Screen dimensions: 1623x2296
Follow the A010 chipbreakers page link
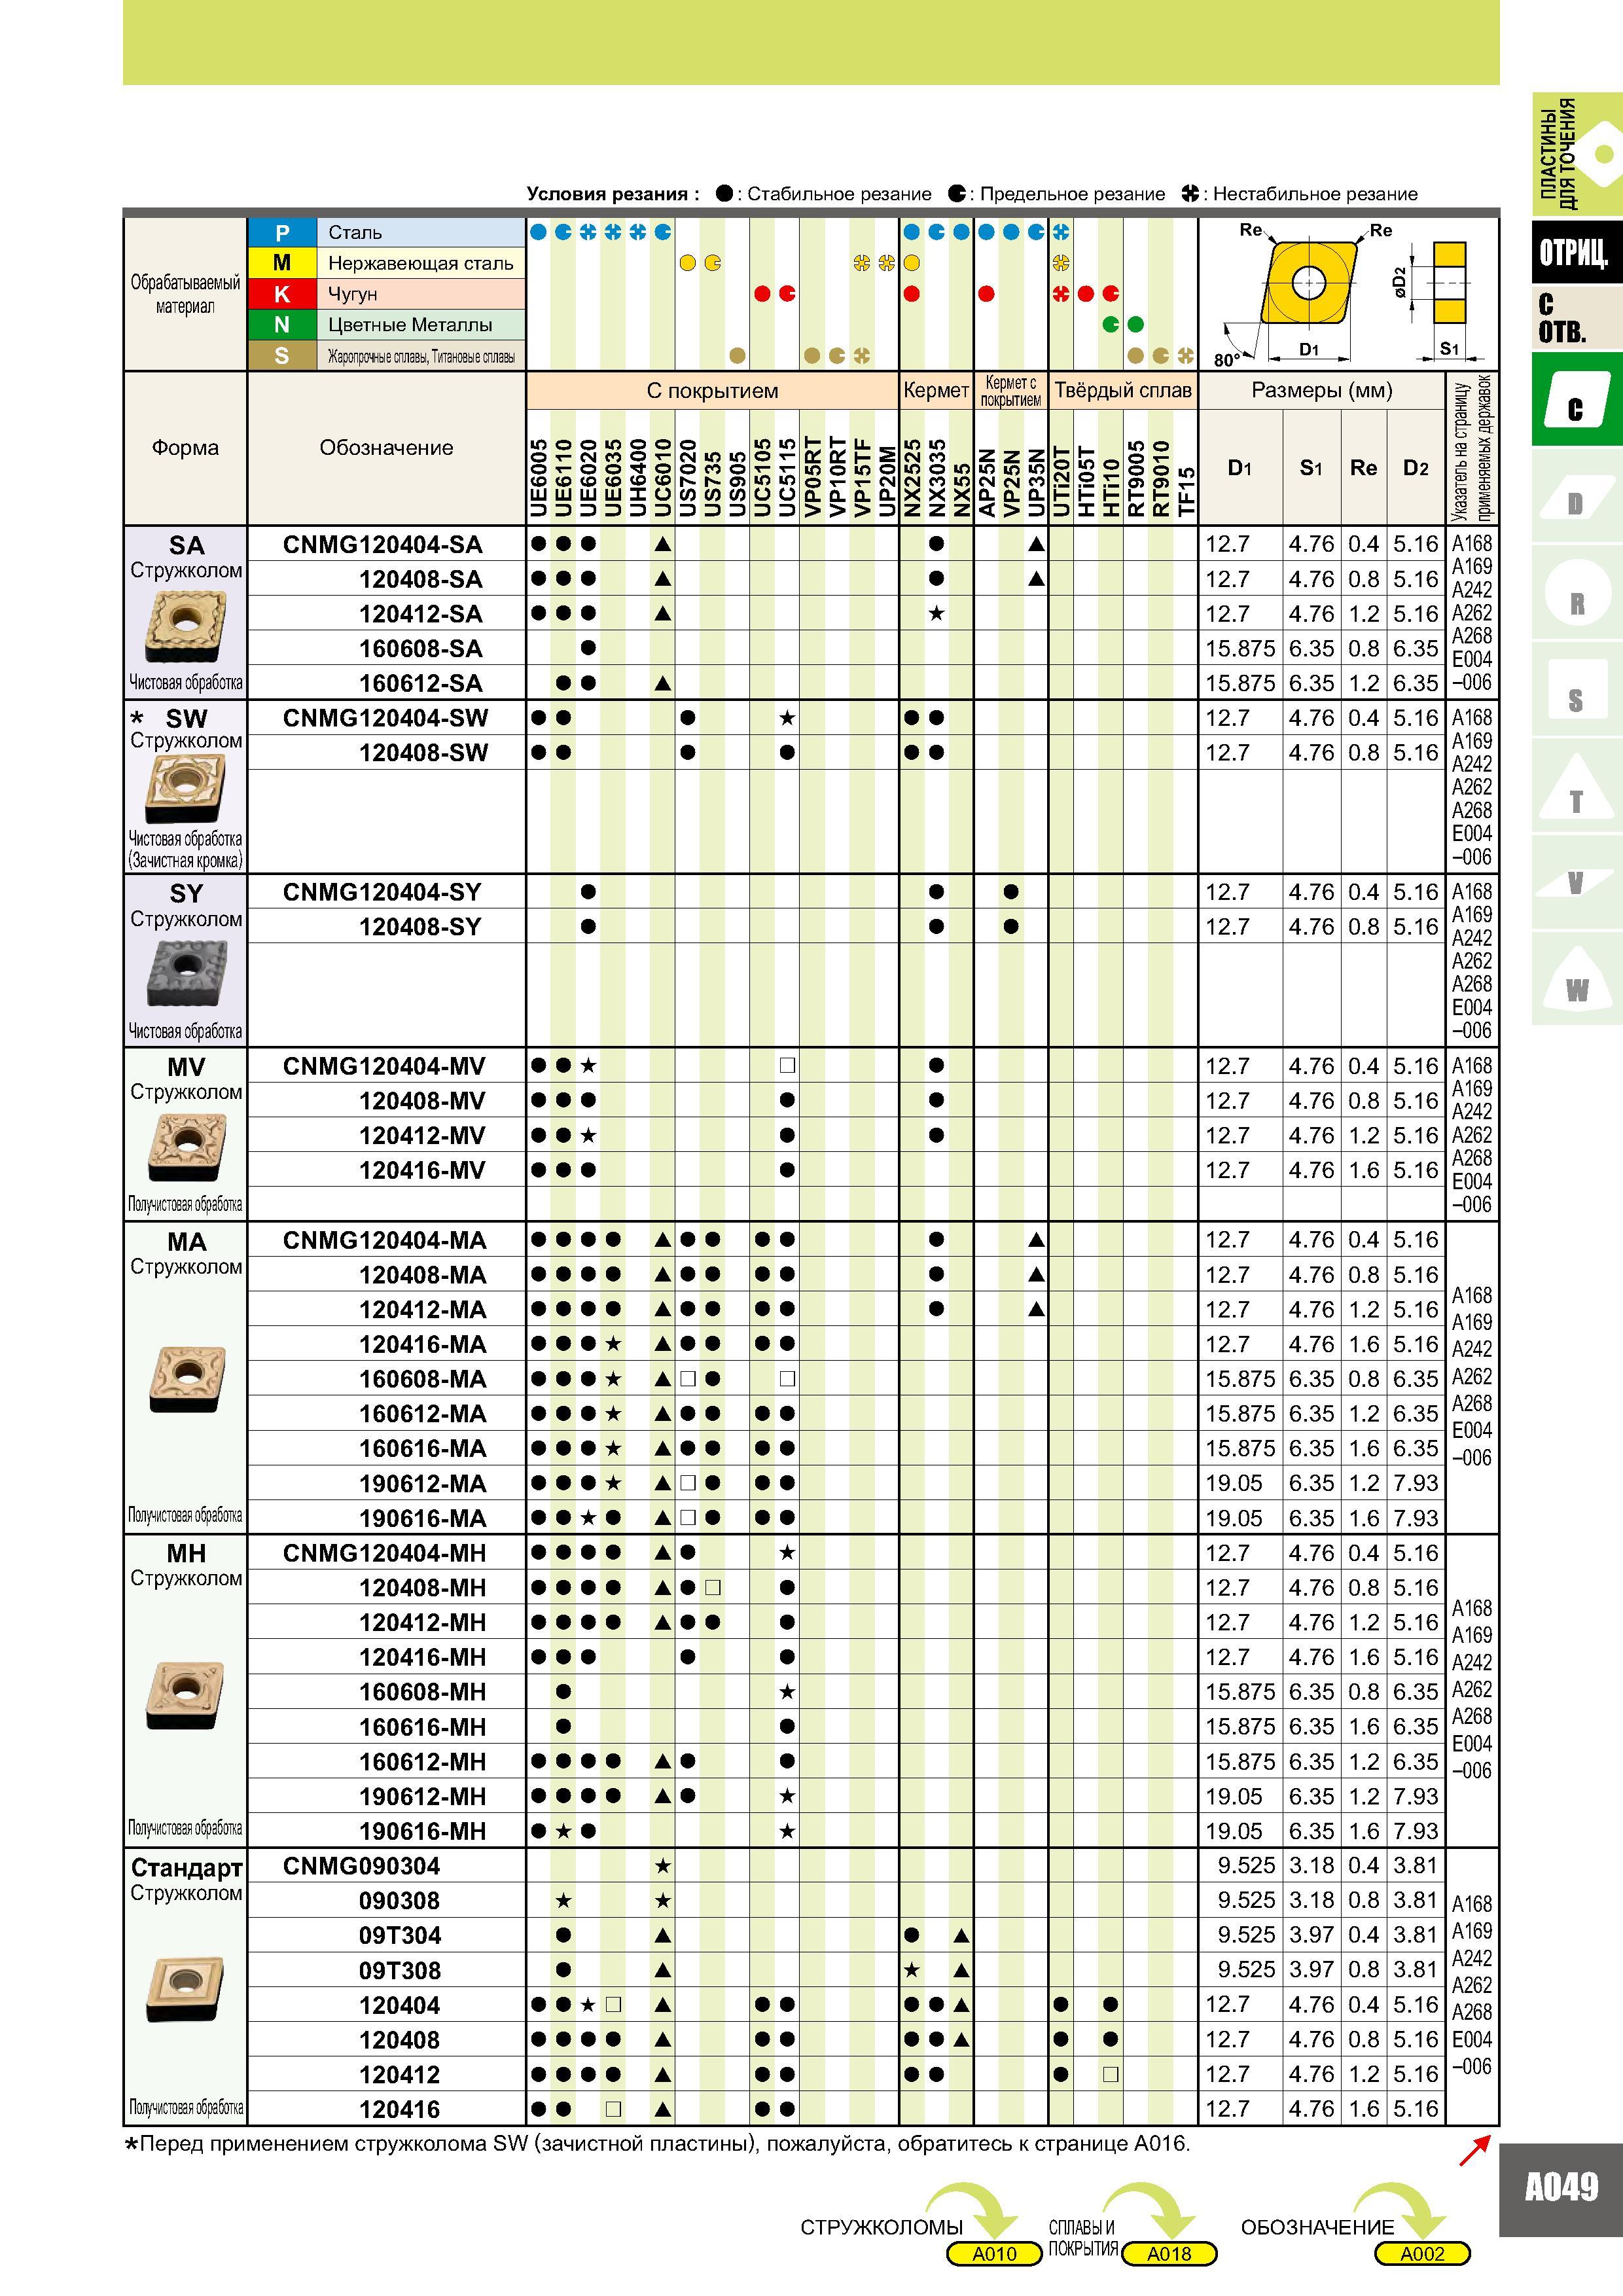tap(994, 2253)
